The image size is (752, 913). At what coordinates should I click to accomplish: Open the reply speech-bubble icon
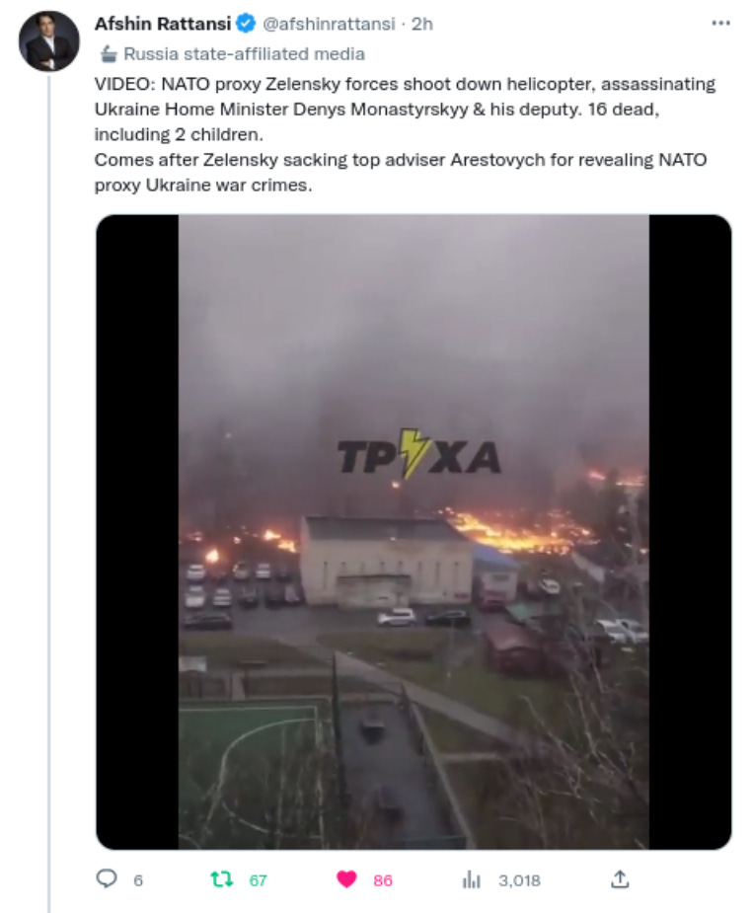coord(106,878)
